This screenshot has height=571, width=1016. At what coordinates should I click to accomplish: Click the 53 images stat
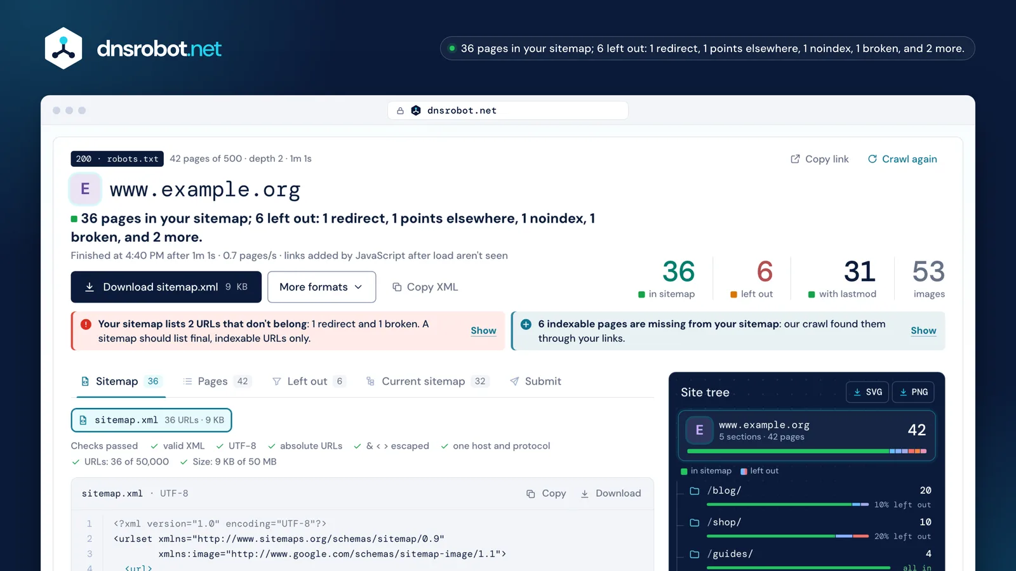pyautogui.click(x=928, y=279)
